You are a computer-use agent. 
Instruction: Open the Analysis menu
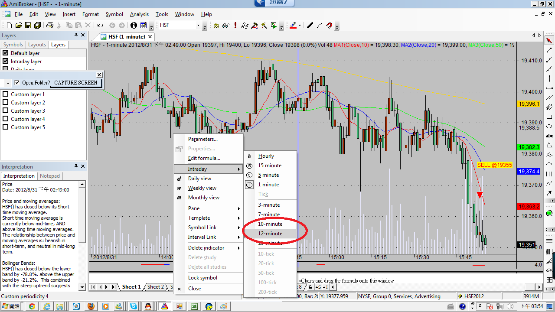tap(139, 14)
